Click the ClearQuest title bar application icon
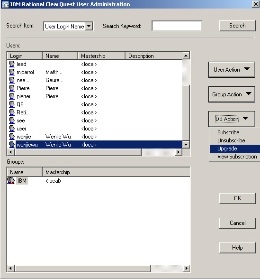 coord(5,4)
